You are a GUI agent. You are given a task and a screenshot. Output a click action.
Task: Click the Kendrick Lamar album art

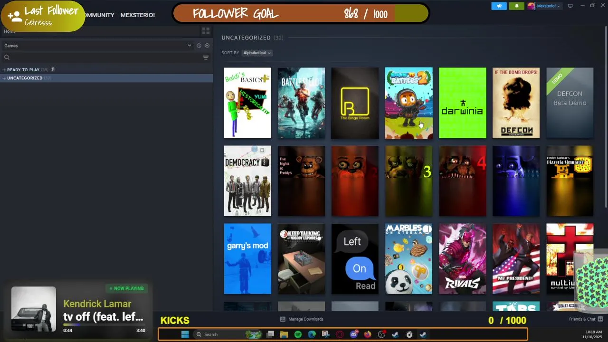click(34, 309)
